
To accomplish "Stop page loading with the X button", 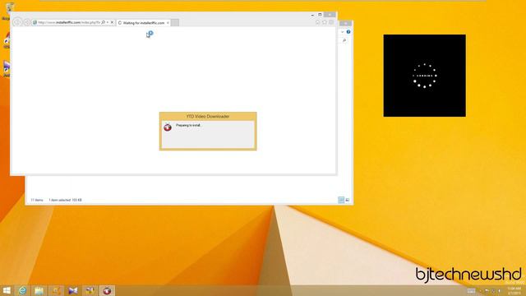I will (x=112, y=22).
